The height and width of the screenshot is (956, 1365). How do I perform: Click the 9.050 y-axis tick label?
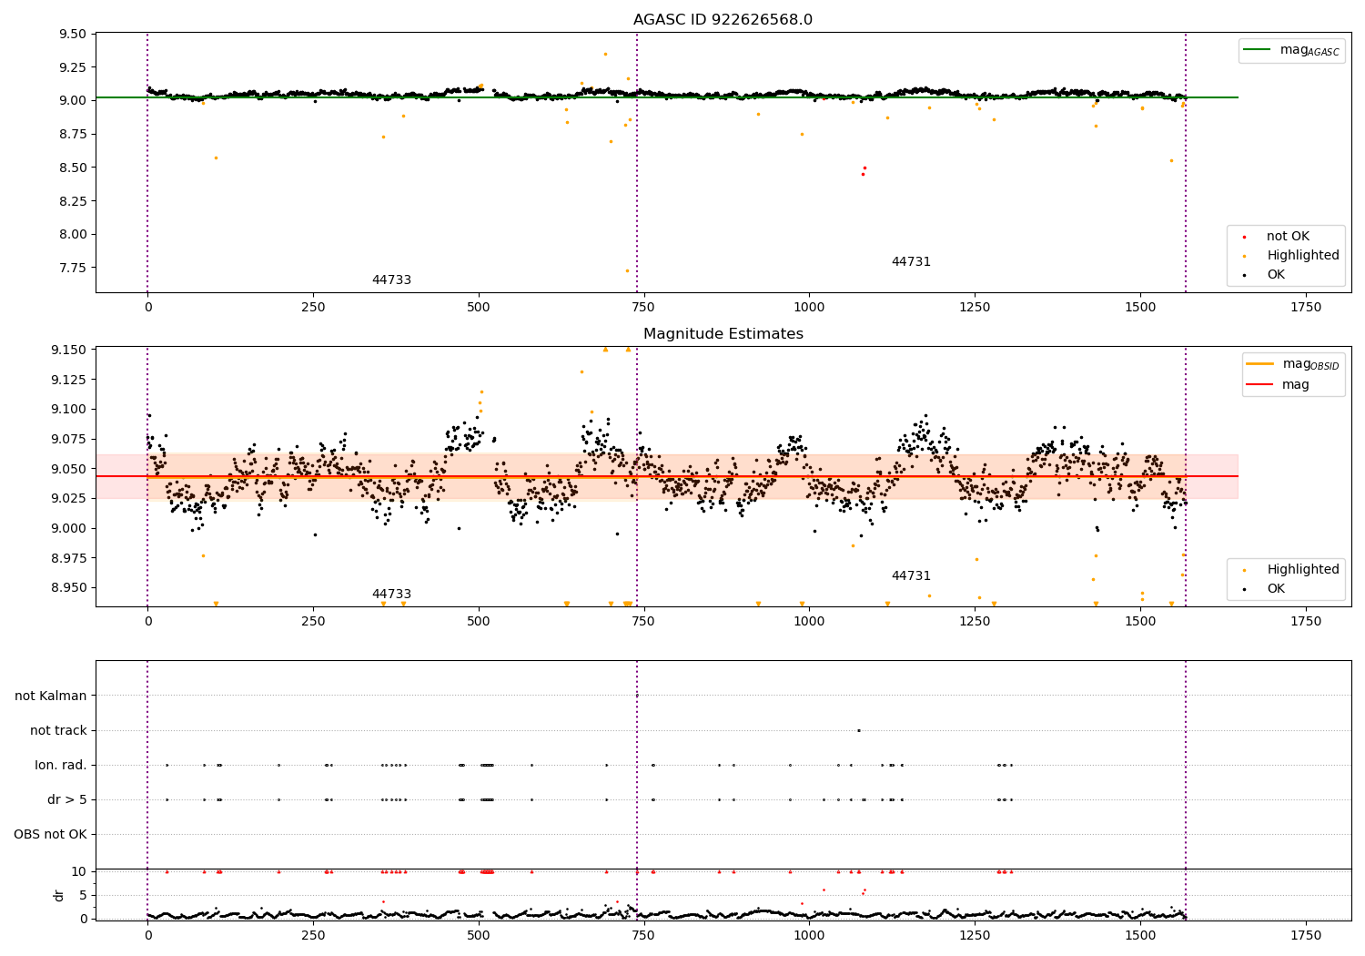pos(68,469)
